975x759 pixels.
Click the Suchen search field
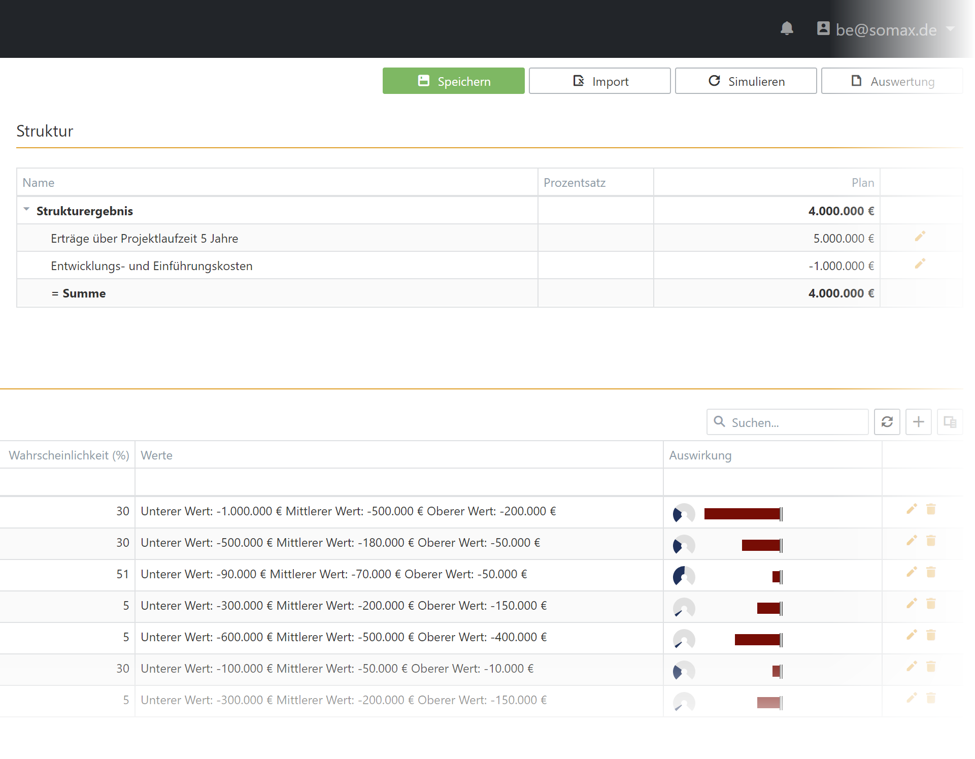[x=788, y=422]
